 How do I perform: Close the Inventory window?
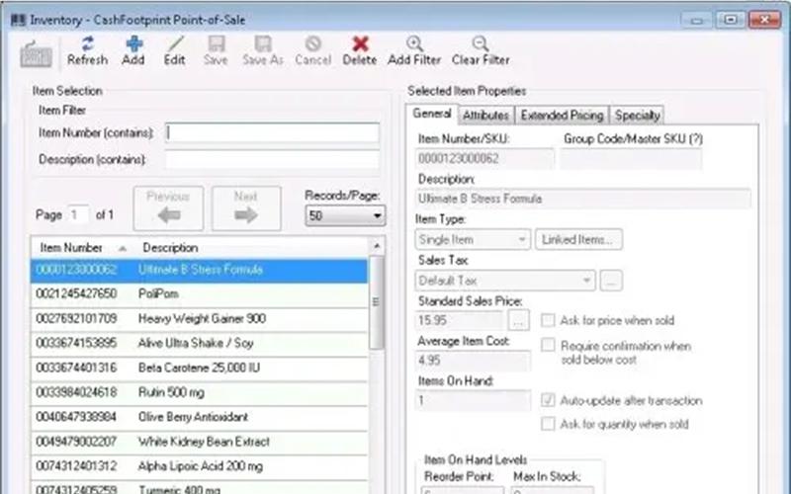(764, 20)
